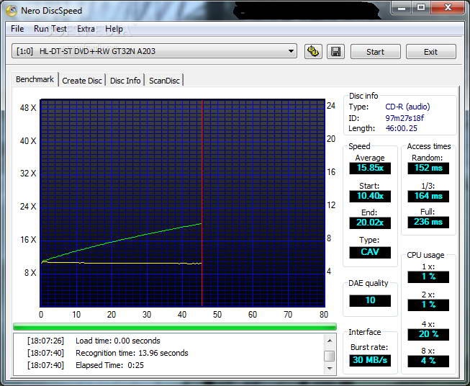Click the disc length 46:00.25
Image resolution: width=470 pixels, height=386 pixels.
[x=401, y=128]
